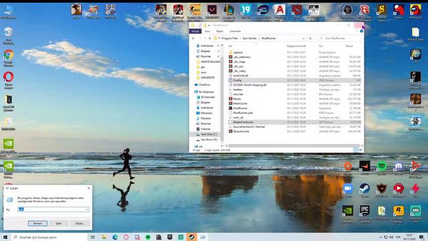Open Discord desktop shortcut
Viewport: 428px width, 241px height.
pos(399,167)
